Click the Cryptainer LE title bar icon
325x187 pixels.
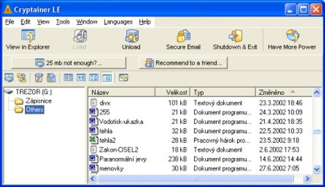point(8,9)
